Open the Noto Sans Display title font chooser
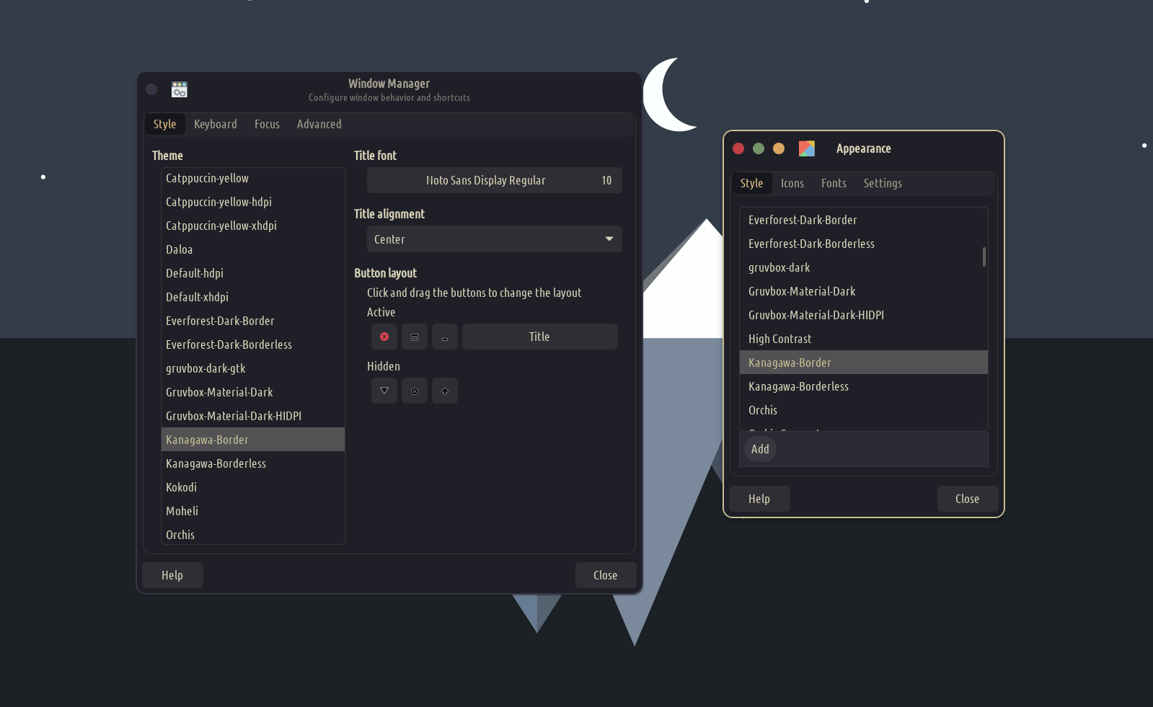 (494, 180)
